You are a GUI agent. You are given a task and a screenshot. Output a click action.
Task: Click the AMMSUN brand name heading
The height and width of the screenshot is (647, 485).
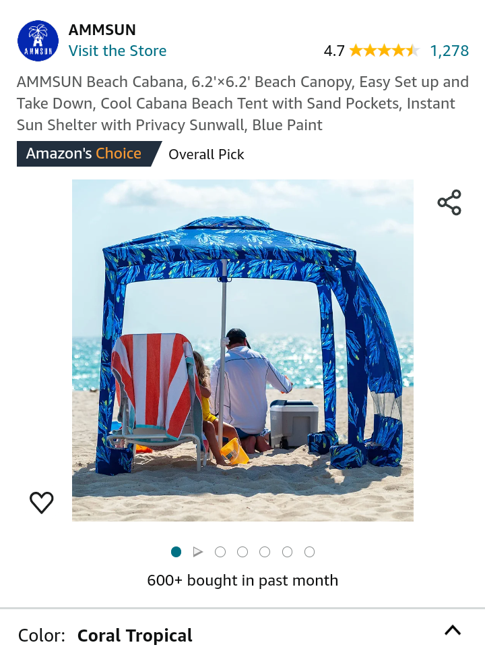coord(102,30)
